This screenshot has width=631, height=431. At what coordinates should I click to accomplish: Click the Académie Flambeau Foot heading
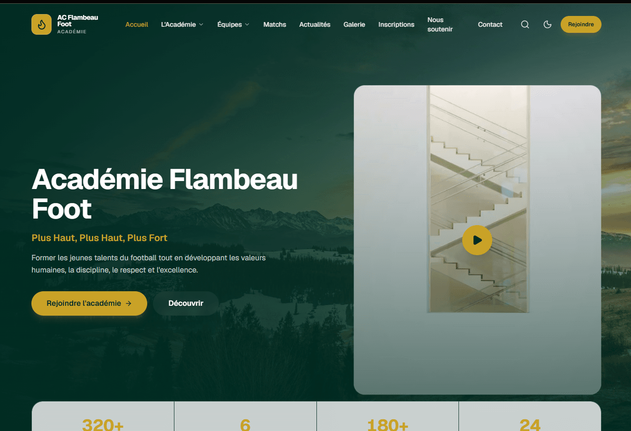(165, 194)
